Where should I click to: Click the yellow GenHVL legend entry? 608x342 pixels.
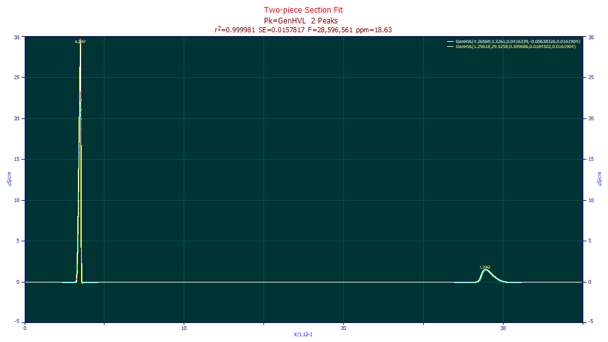tap(516, 46)
